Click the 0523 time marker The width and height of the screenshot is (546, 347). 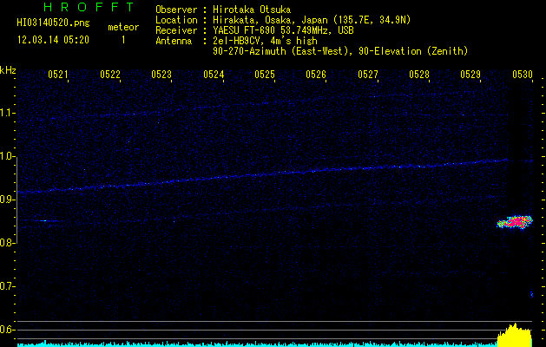[161, 75]
